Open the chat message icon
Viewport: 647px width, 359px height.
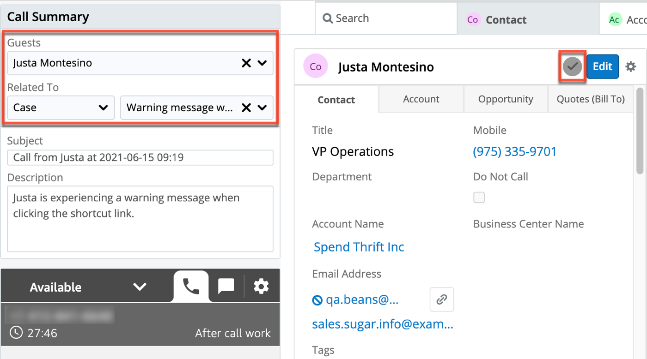coord(226,287)
